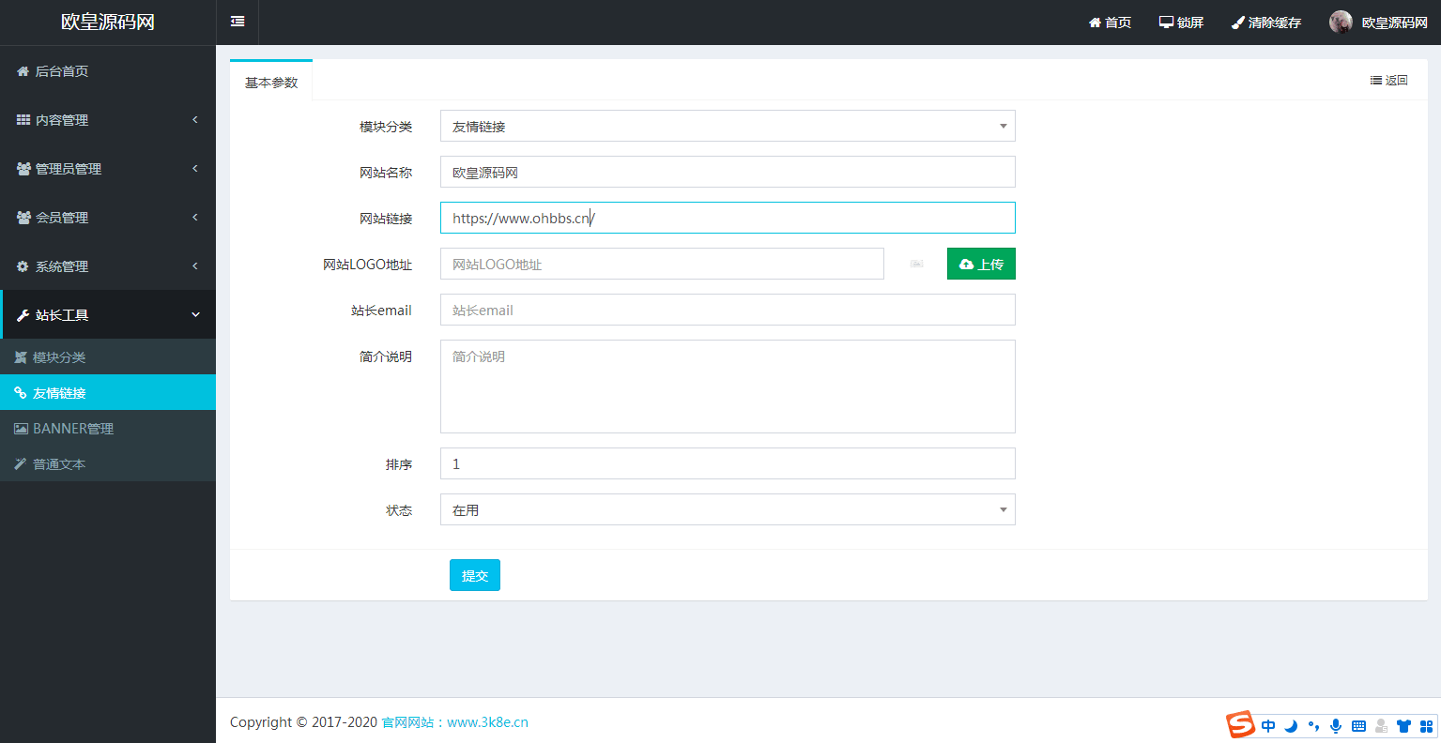Click the www.3k8e.cn footer link
Screen dimensions: 1441x743
pos(487,722)
